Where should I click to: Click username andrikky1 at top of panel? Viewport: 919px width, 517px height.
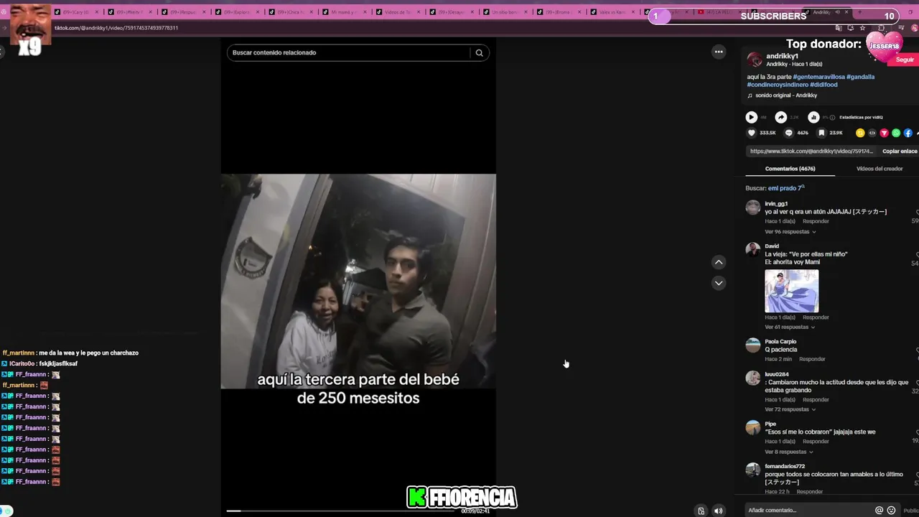782,56
